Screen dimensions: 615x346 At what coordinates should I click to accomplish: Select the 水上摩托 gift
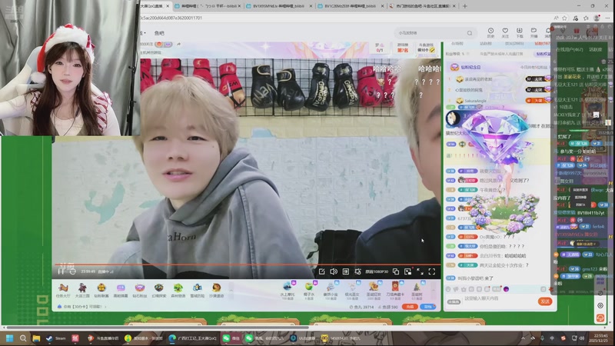pos(288,291)
